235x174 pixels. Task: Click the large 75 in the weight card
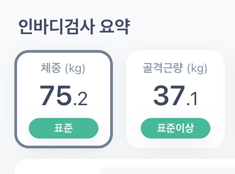click(56, 96)
